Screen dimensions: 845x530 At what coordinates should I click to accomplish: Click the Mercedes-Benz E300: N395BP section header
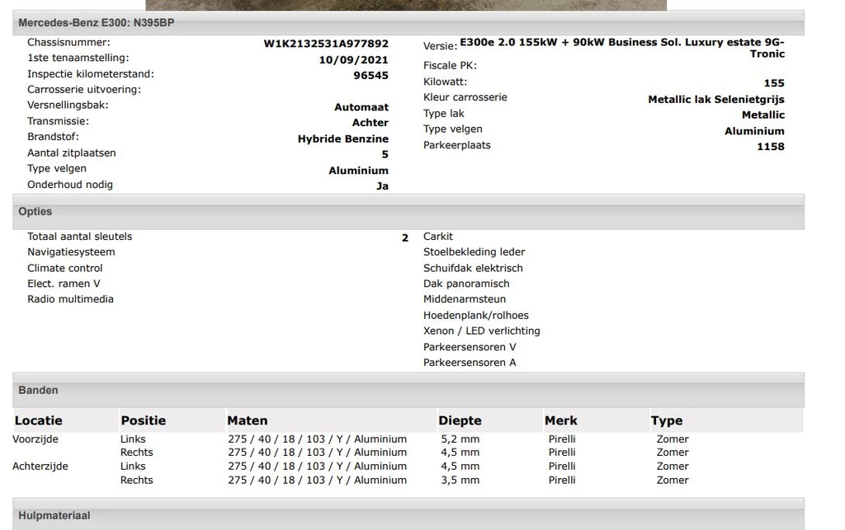click(408, 23)
